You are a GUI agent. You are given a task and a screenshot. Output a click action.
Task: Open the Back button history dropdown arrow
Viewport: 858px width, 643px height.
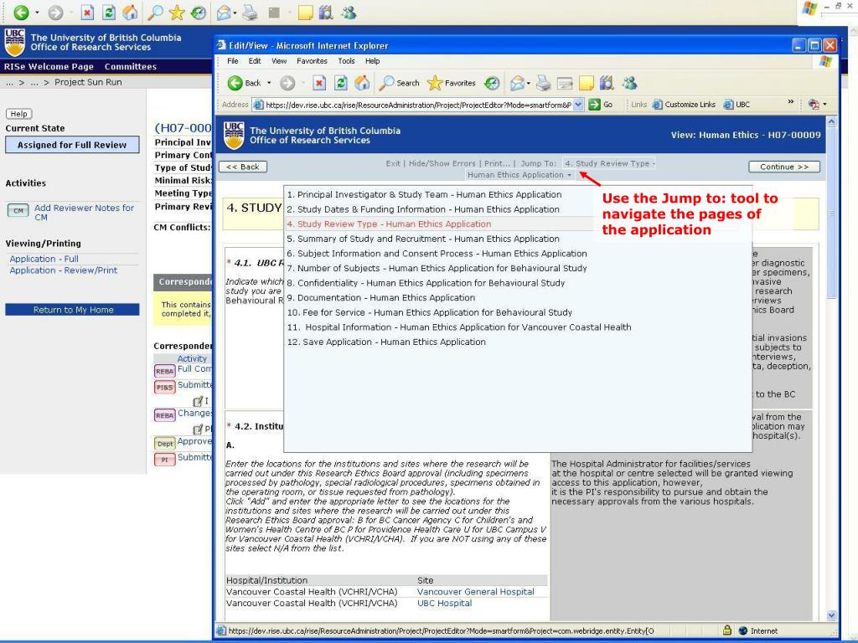tap(269, 83)
